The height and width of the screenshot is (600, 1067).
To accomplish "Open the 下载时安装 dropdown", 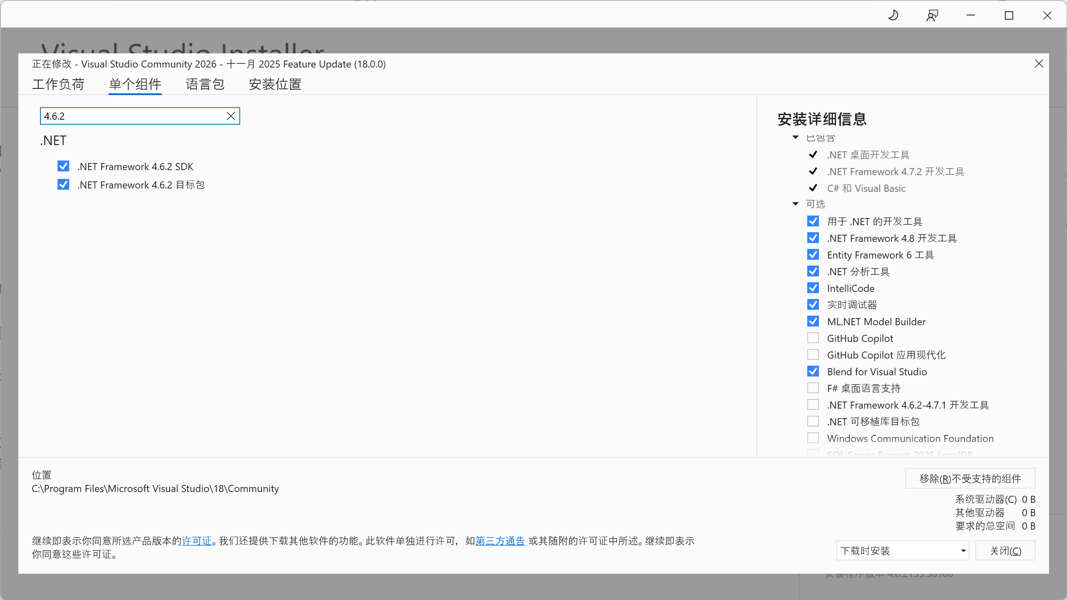I will point(902,550).
